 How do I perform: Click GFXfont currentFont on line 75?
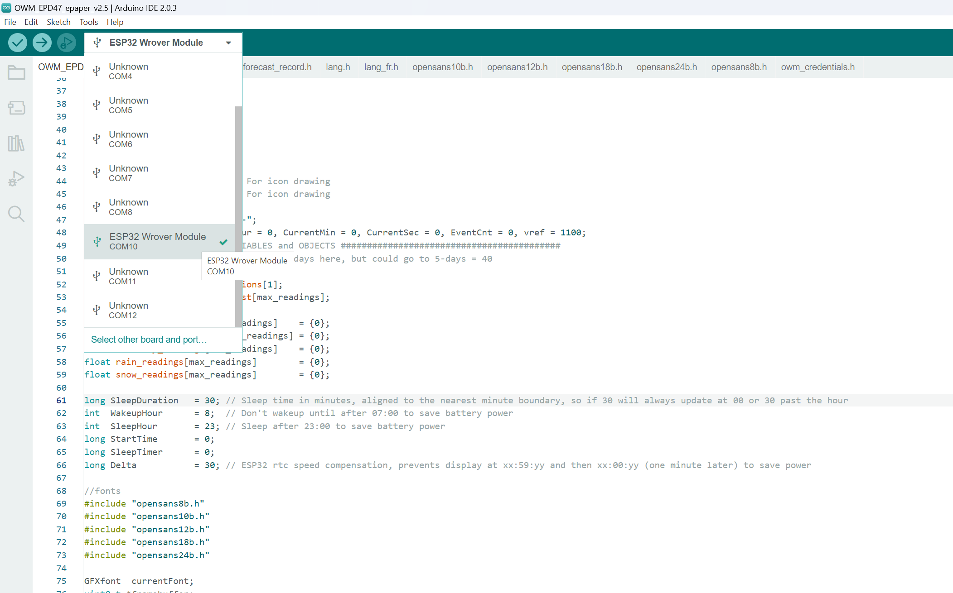click(139, 581)
